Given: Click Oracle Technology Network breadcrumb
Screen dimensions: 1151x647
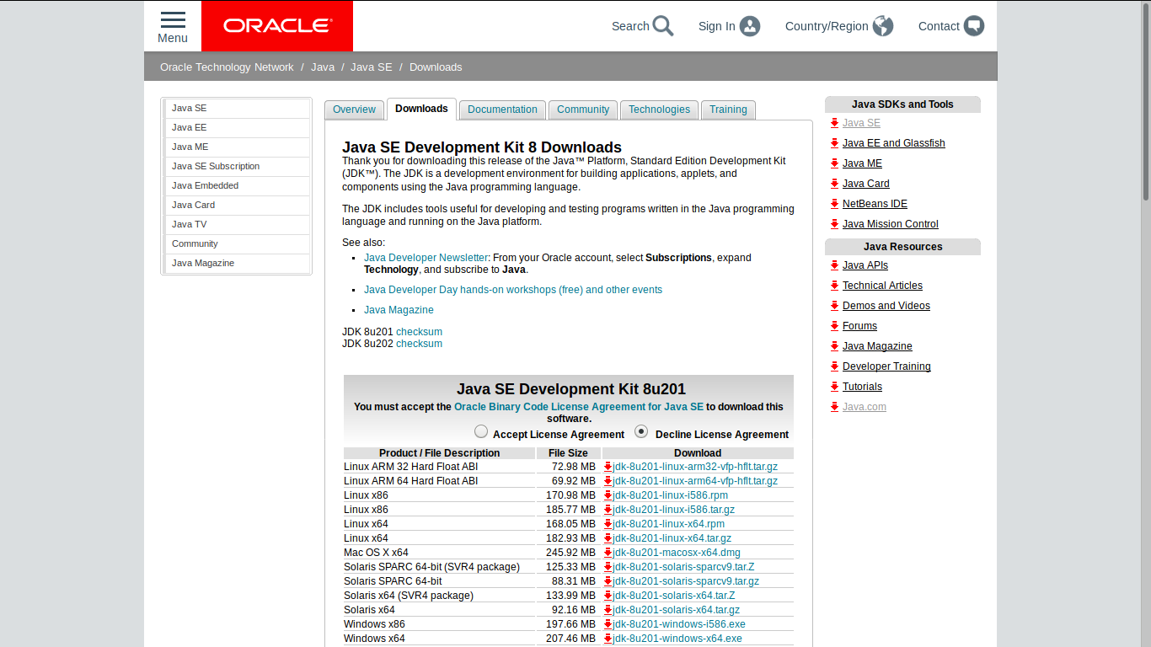Looking at the screenshot, I should [x=227, y=67].
